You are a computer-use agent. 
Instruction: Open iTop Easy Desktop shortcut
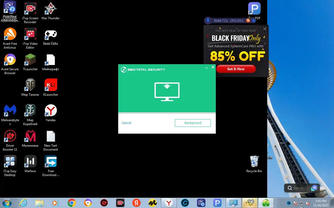10,166
